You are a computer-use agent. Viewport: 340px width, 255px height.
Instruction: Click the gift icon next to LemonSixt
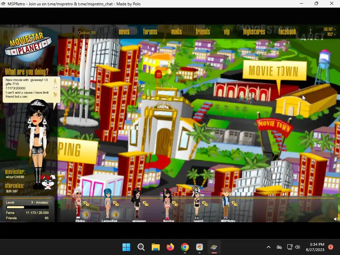pos(116,214)
